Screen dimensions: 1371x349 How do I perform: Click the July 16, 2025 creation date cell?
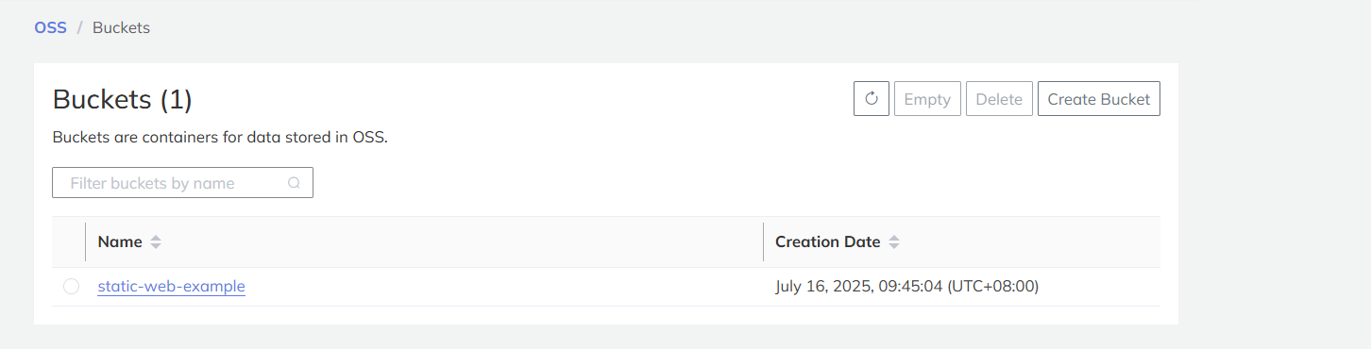[907, 286]
